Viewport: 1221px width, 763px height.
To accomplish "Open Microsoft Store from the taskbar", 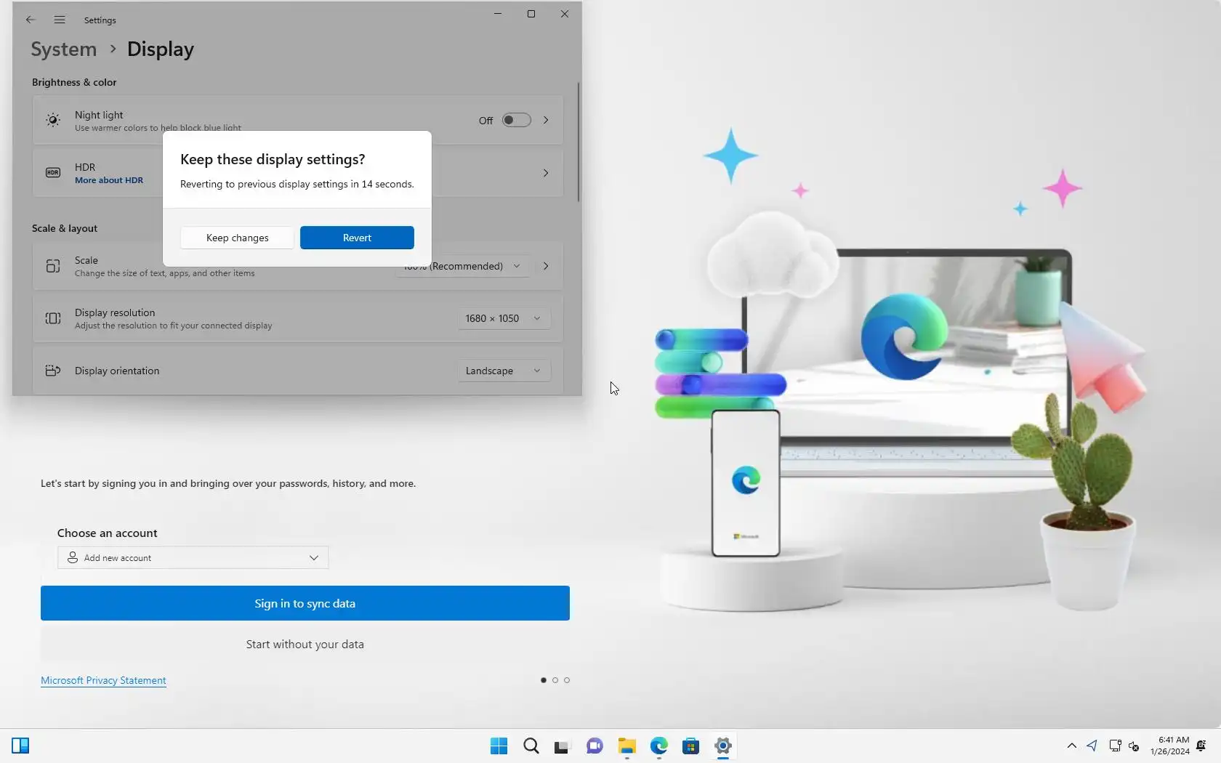I will point(690,746).
